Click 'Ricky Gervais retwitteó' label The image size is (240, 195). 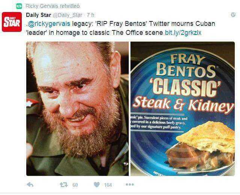53,6
